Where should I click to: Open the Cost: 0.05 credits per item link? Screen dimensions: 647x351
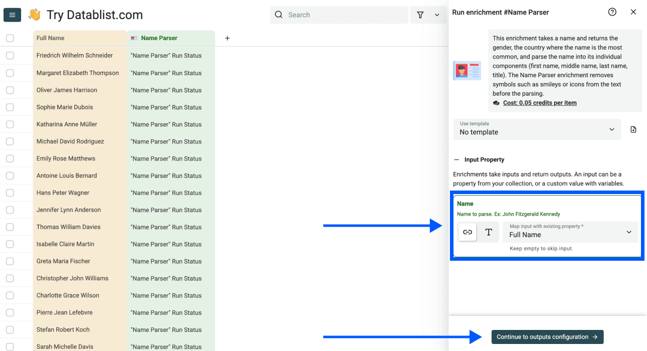[x=539, y=103]
